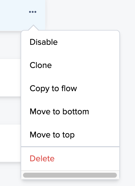
Task: Close the popup using the ellipsis button
Action: click(x=33, y=12)
